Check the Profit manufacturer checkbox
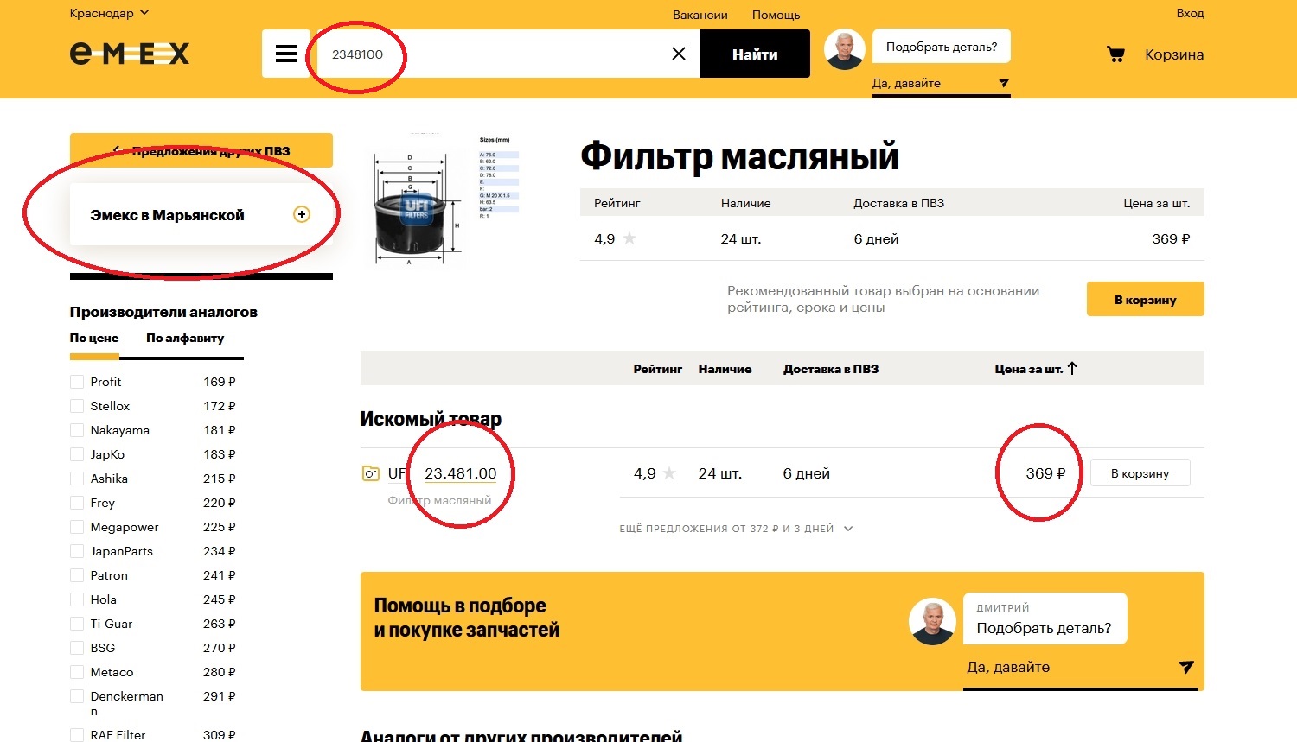The image size is (1297, 742). [x=77, y=382]
